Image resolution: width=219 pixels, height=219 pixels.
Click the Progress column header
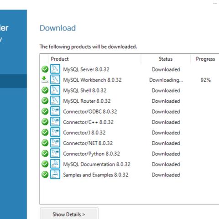click(205, 59)
